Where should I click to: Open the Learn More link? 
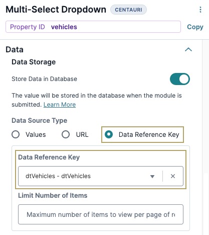click(x=60, y=105)
